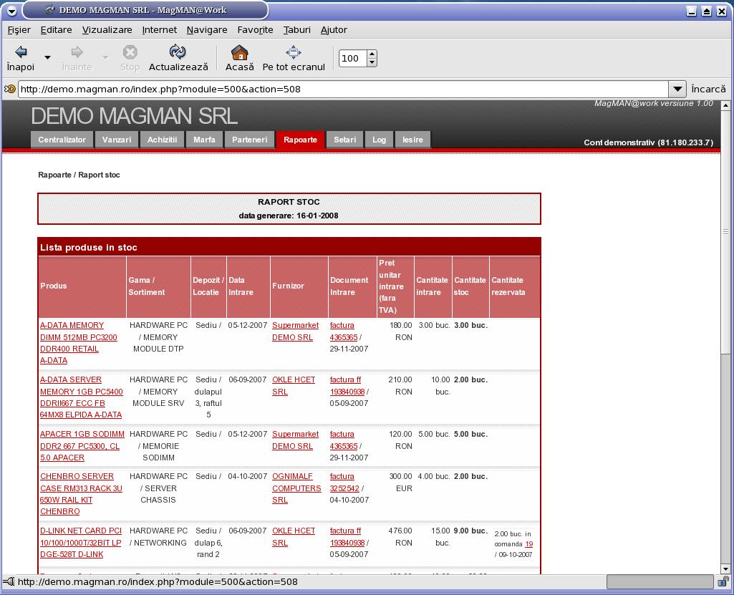Open the Taburi menu
734x595 pixels.
(x=296, y=30)
